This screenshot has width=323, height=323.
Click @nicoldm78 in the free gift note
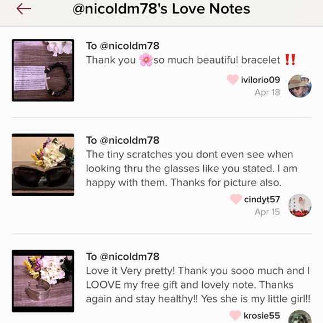pyautogui.click(x=130, y=257)
